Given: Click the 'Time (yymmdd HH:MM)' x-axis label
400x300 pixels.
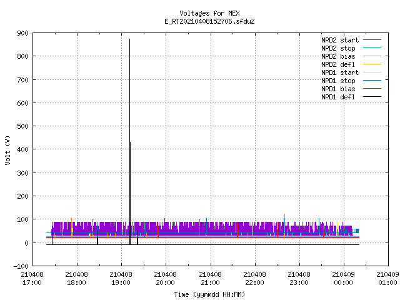Looking at the screenshot, I should coord(209,294).
